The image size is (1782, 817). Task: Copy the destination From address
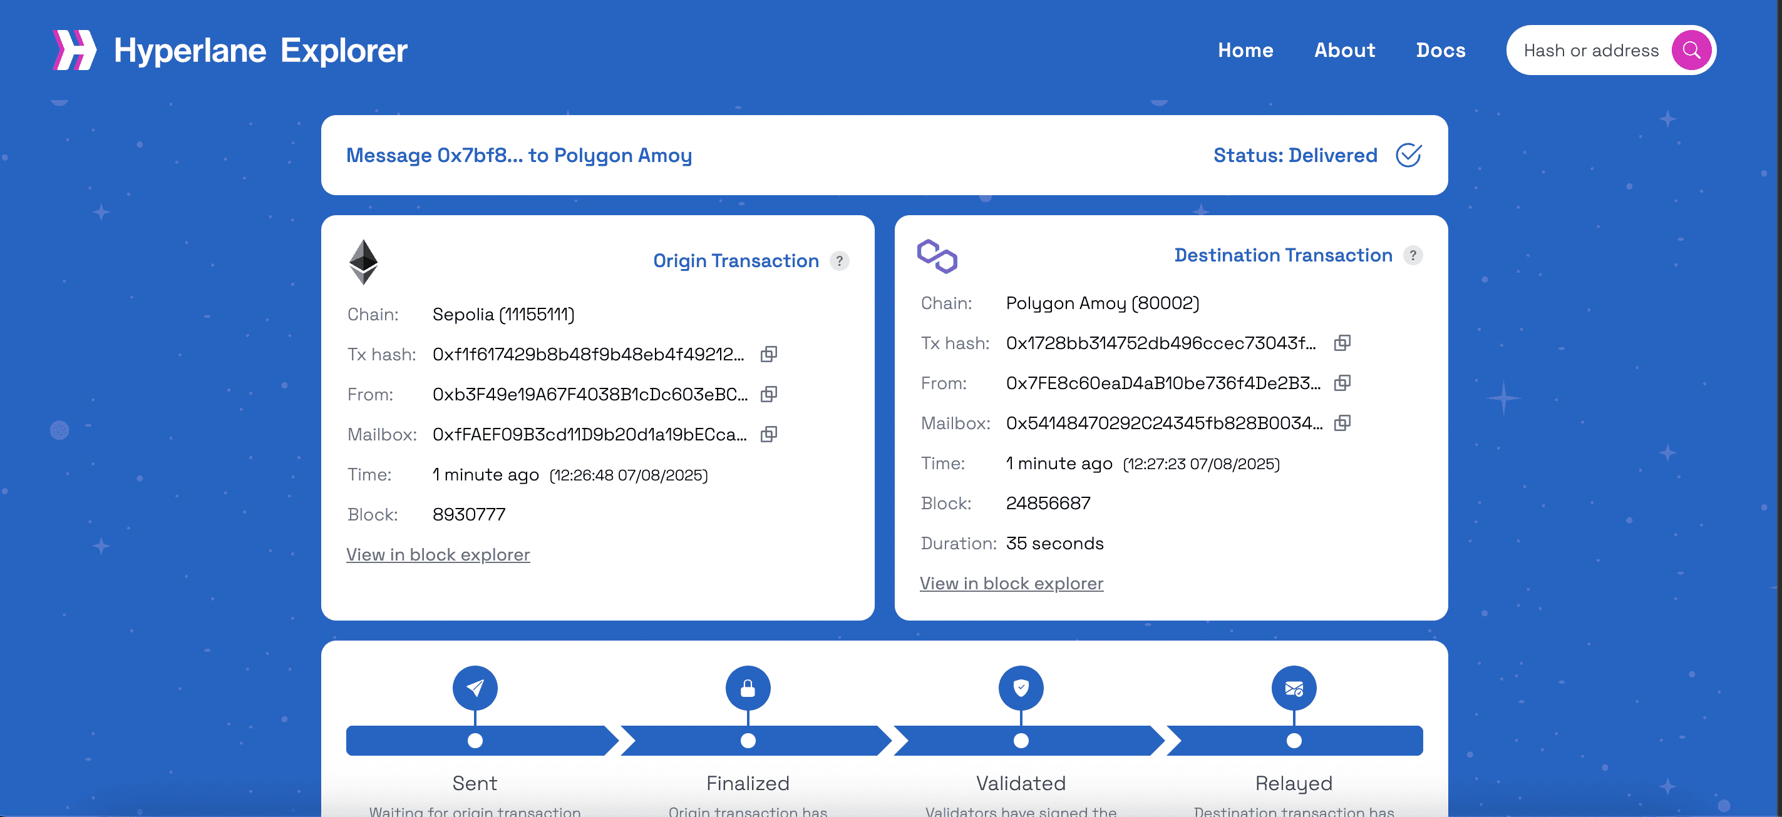coord(1342,383)
